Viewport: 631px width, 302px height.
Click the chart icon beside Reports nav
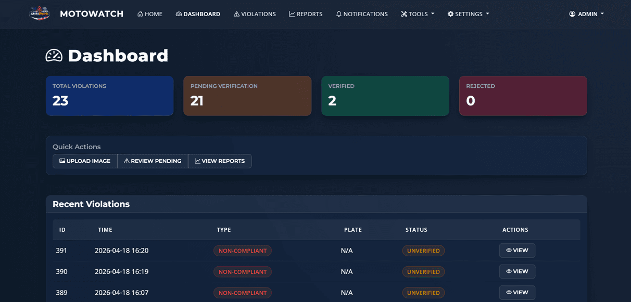click(292, 14)
